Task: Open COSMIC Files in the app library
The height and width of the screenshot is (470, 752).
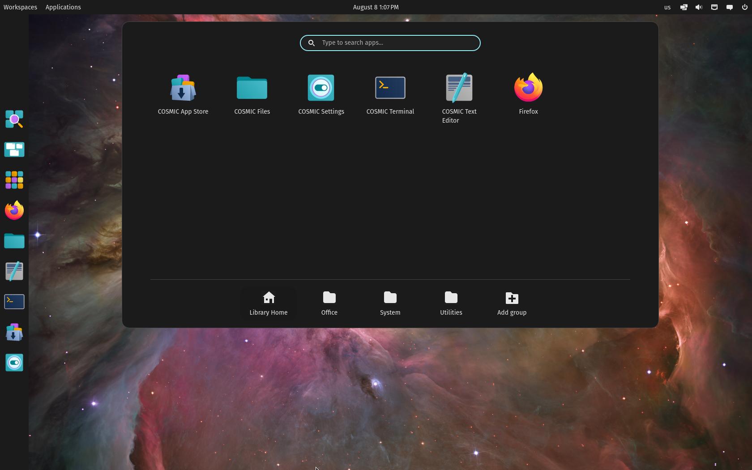Action: coord(252,95)
